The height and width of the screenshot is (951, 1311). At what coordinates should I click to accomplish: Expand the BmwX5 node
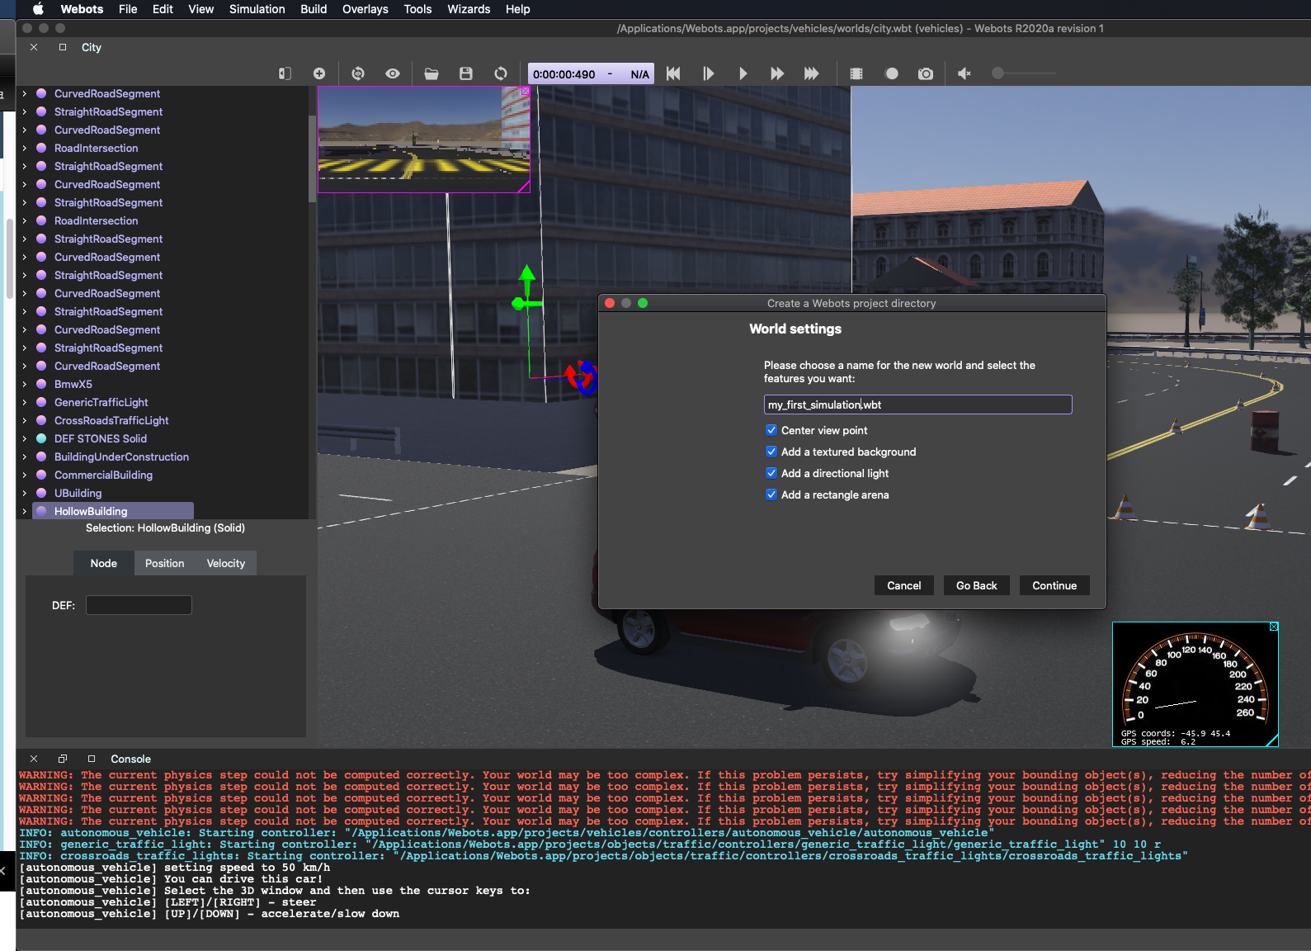(x=24, y=384)
